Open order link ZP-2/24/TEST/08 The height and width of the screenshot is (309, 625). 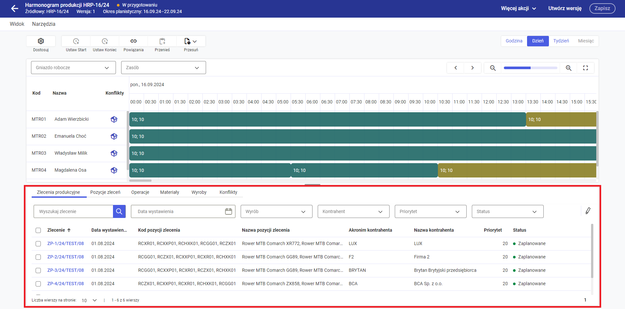point(66,257)
